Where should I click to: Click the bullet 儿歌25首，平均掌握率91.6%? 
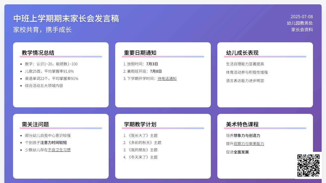click(x=49, y=71)
